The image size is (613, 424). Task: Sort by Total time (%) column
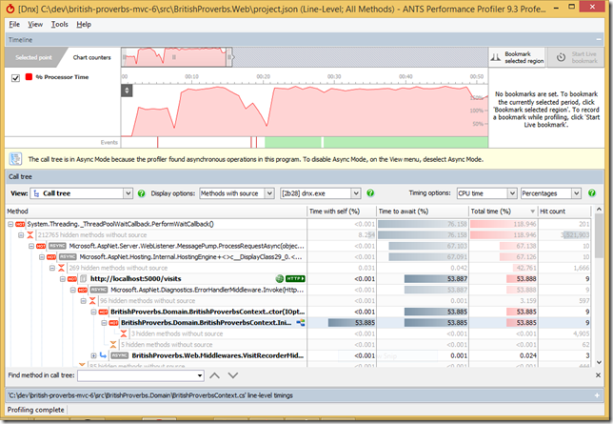(503, 212)
